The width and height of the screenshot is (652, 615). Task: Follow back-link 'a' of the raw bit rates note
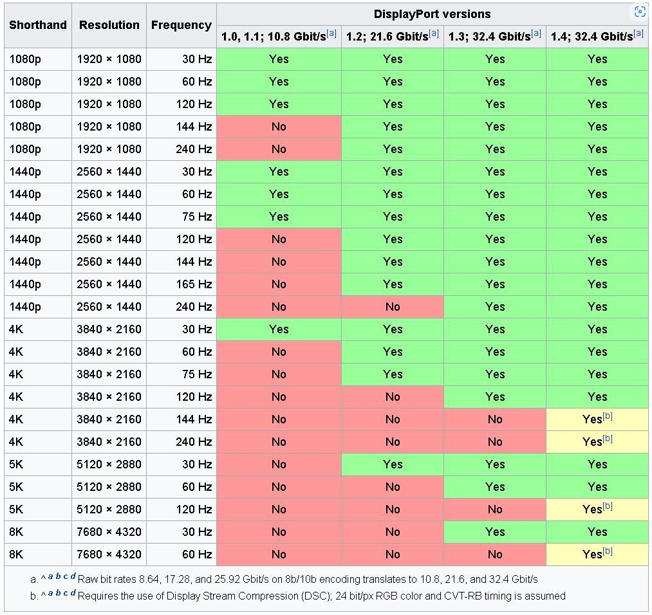(x=50, y=576)
